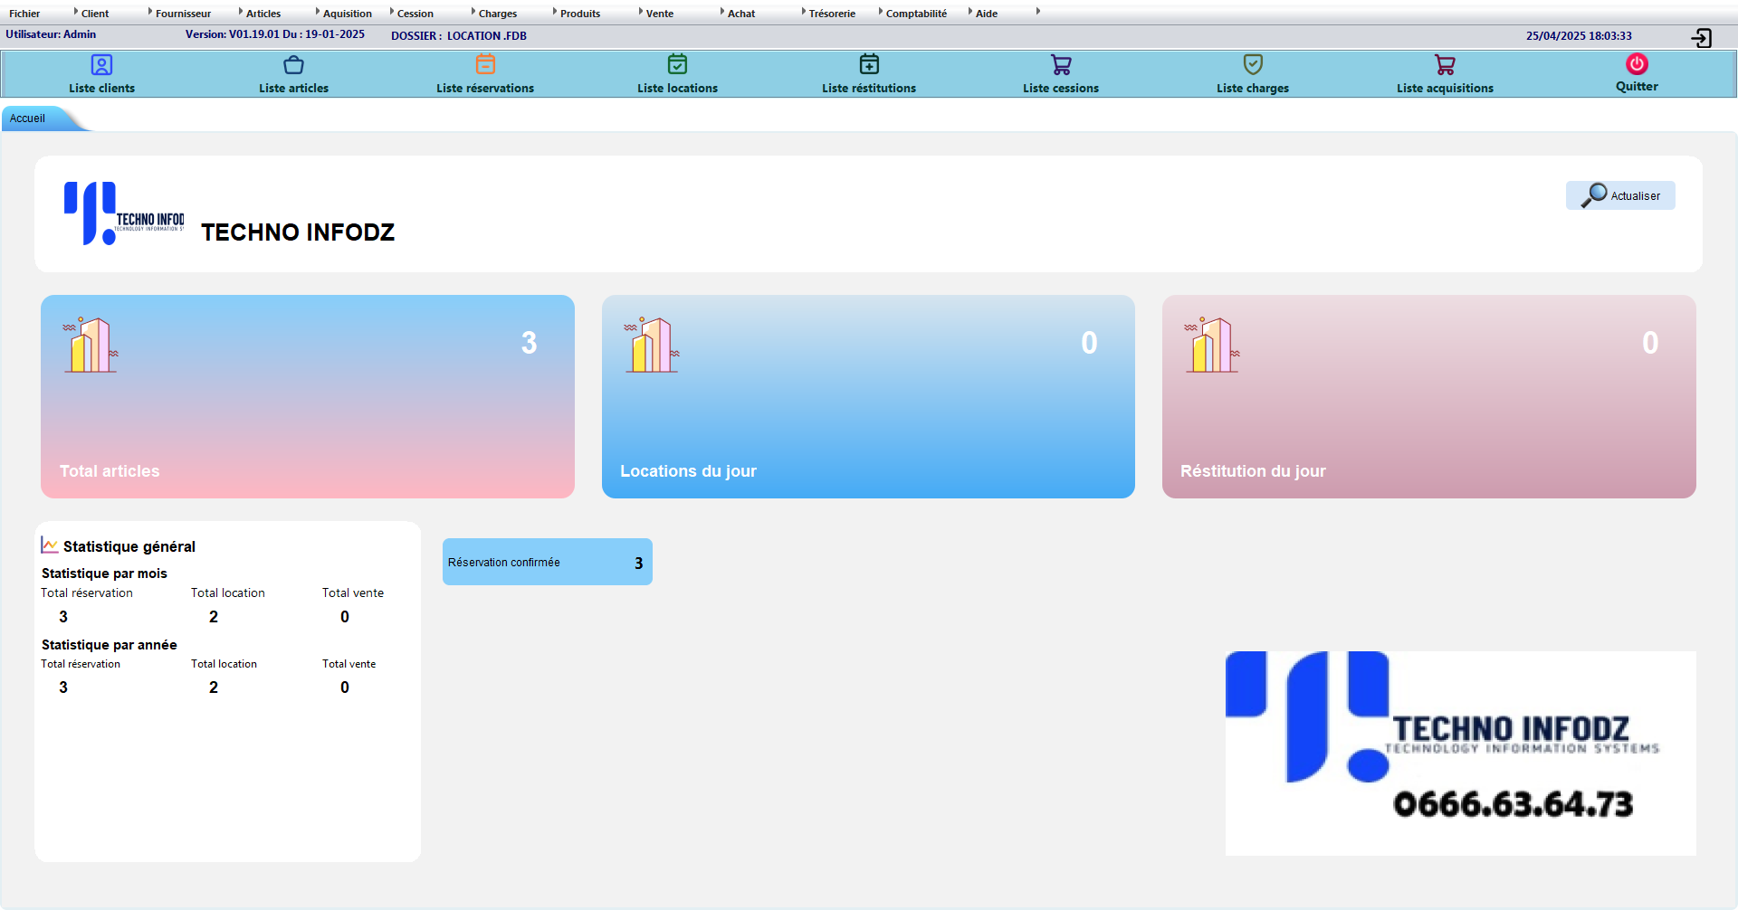The image size is (1738, 910).
Task: Click the Statistique par mois heading
Action: tap(104, 573)
